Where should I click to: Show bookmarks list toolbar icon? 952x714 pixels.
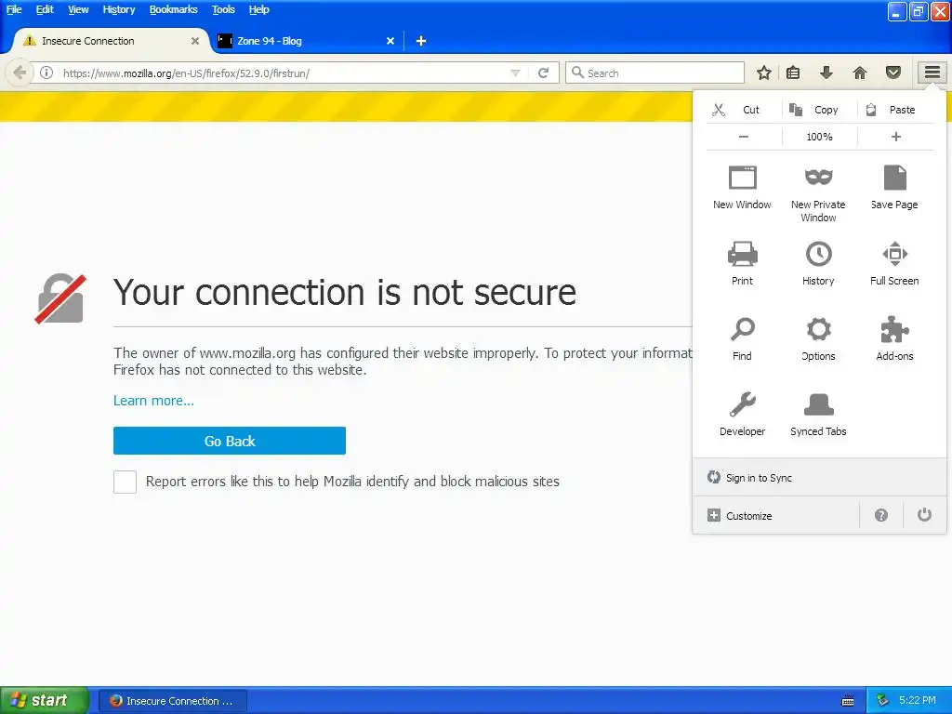click(x=793, y=73)
